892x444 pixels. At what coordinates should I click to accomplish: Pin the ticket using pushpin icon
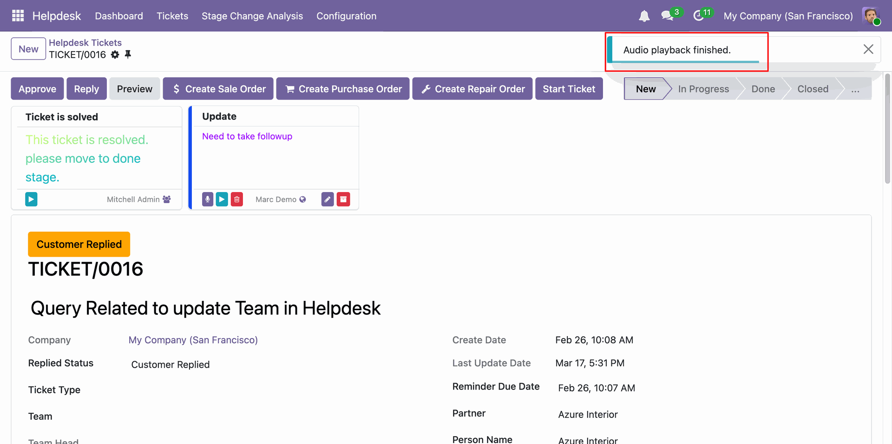pyautogui.click(x=128, y=54)
